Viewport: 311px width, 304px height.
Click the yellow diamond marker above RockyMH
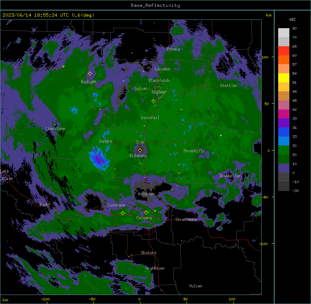tap(90, 73)
